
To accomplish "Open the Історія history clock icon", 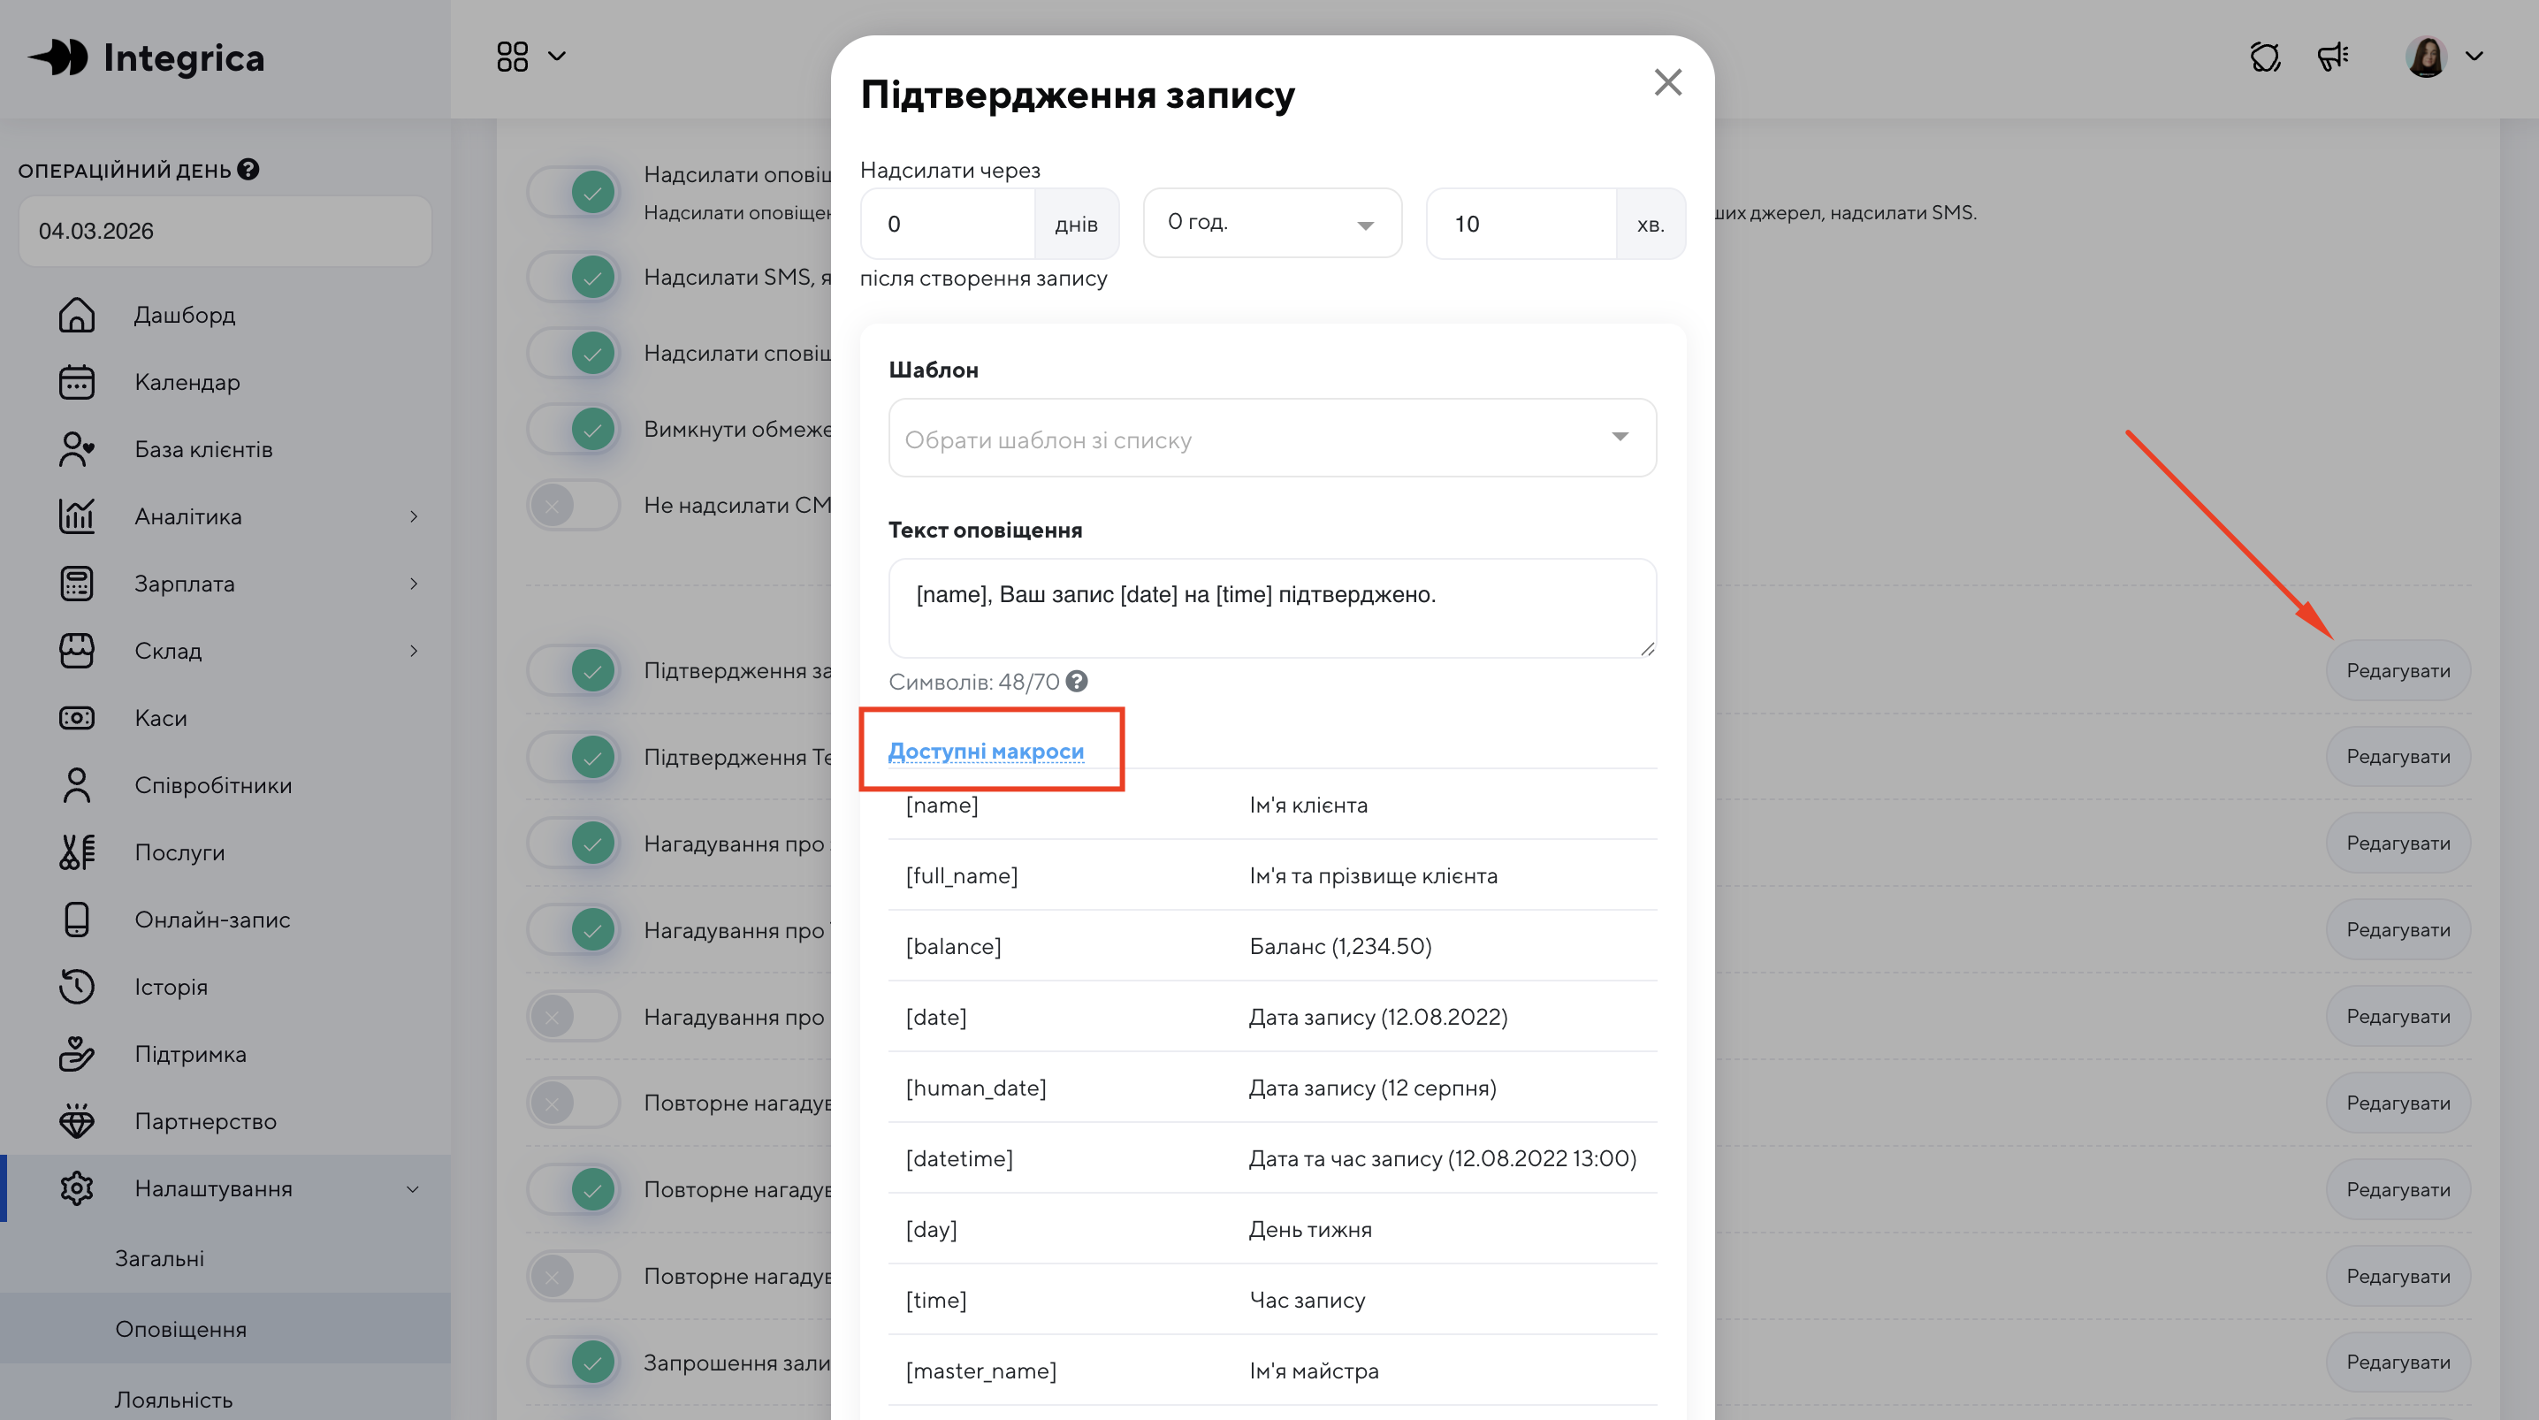I will click(x=76, y=986).
